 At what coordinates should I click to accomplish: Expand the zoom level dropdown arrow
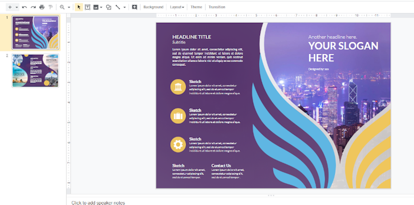tap(69, 7)
